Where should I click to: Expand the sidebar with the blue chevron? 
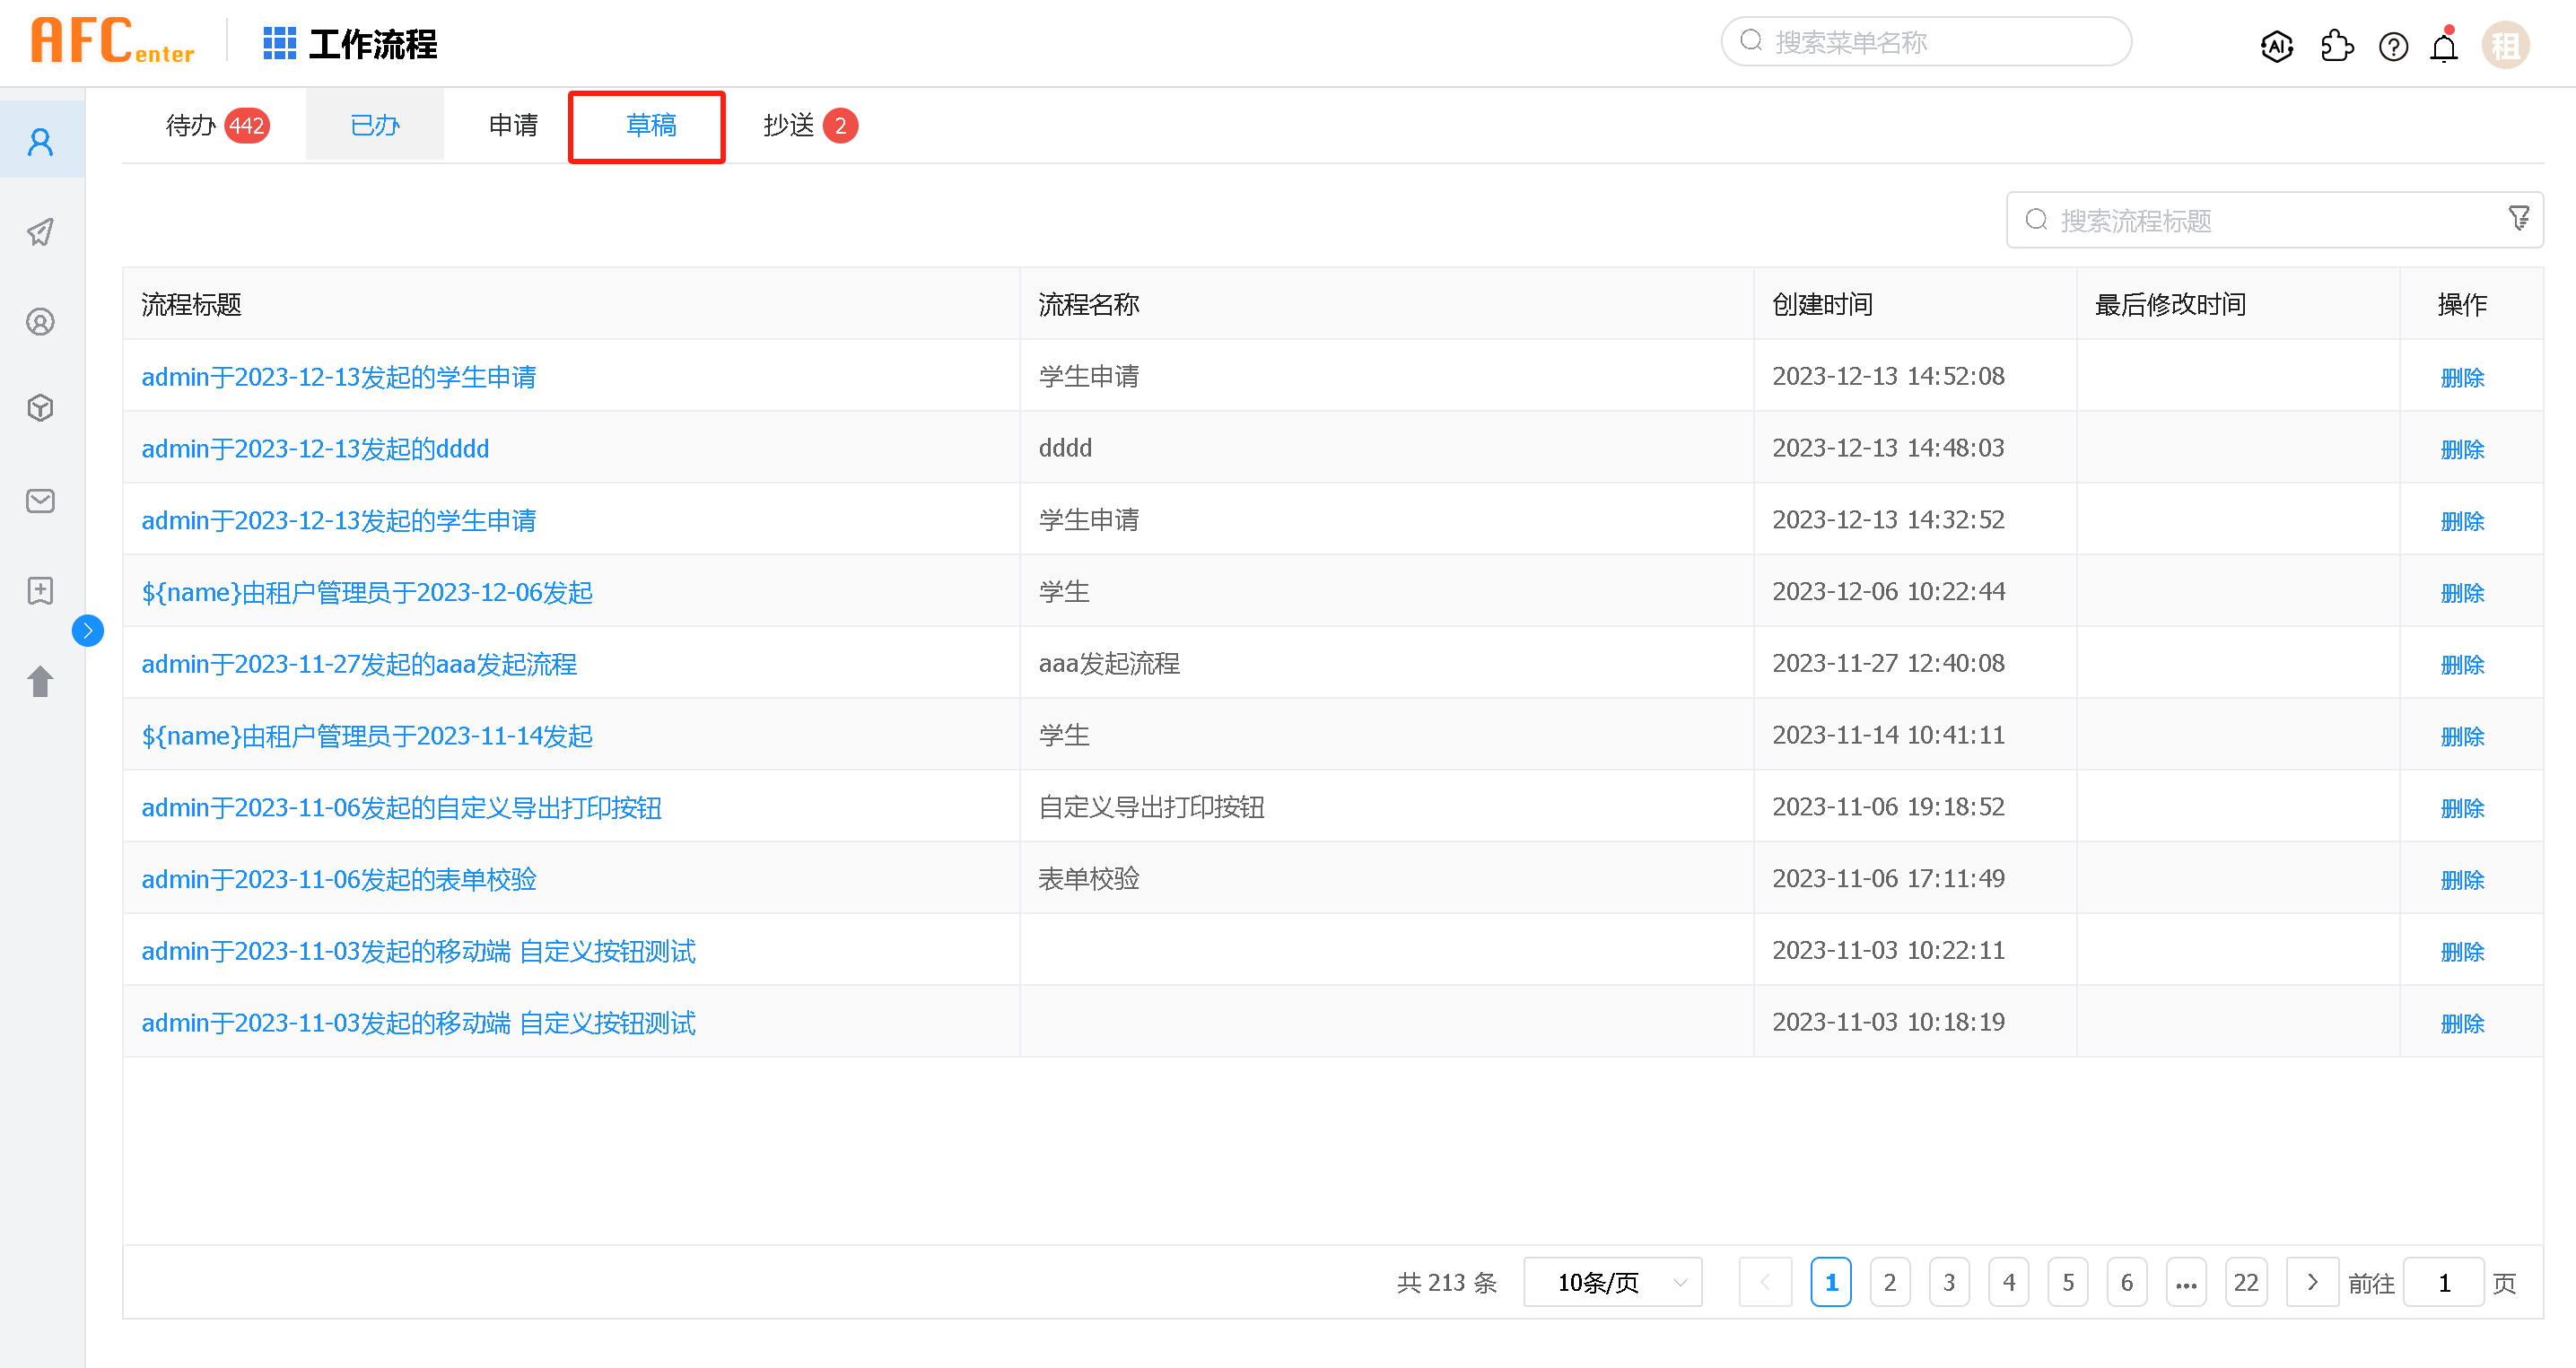click(x=88, y=631)
